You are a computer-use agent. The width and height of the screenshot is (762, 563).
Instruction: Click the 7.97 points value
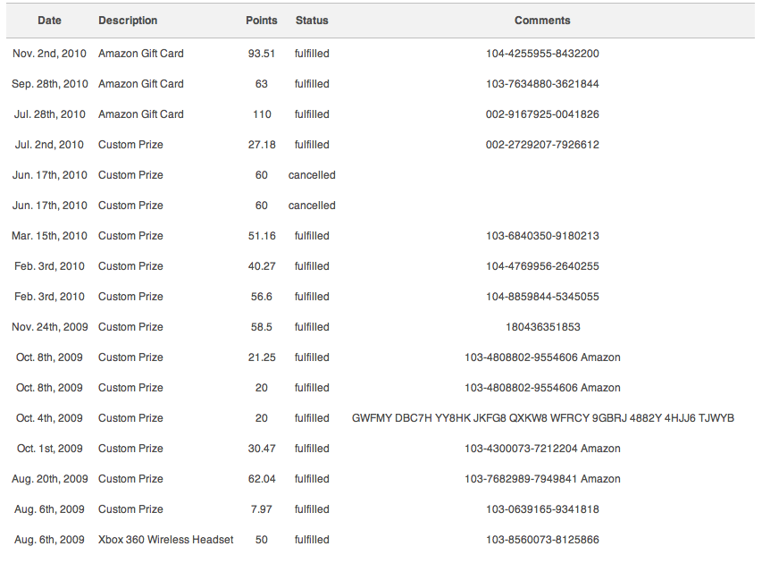(262, 509)
